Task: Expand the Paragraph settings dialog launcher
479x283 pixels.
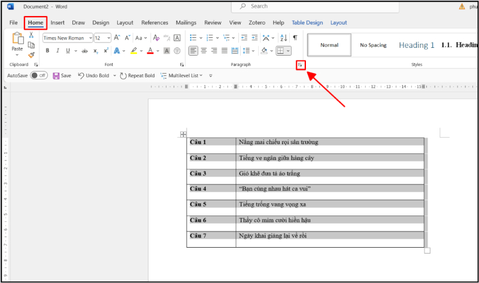Action: pyautogui.click(x=301, y=64)
